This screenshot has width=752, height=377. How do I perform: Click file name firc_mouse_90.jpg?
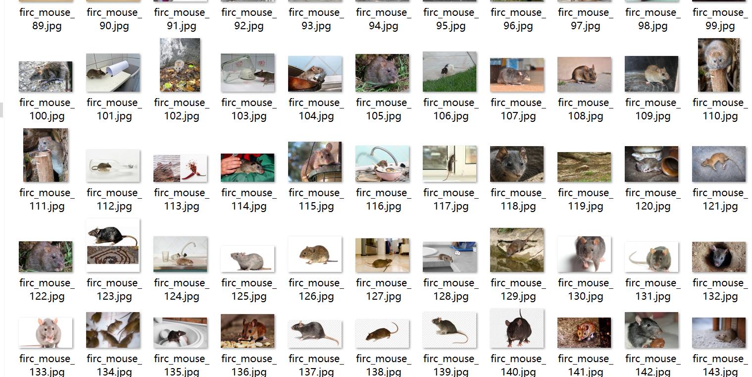[114, 19]
